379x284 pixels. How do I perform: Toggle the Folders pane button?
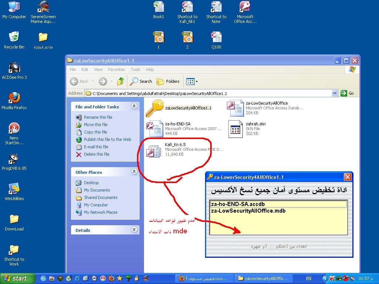(168, 81)
